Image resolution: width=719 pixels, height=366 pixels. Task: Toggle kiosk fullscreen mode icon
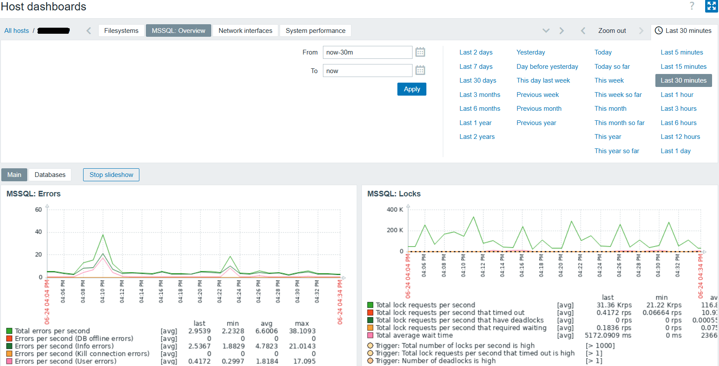click(711, 6)
